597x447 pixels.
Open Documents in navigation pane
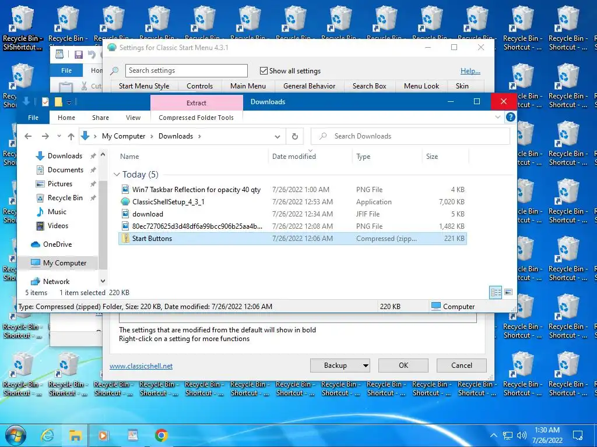coord(65,170)
